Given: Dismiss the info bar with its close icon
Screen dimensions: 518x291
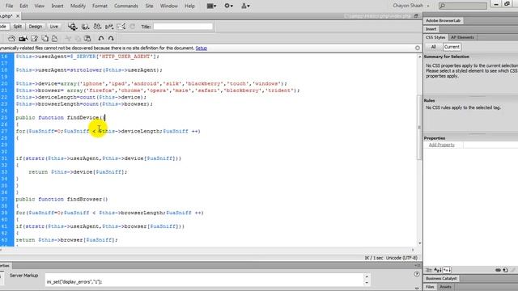Looking at the screenshot, I should tap(418, 48).
